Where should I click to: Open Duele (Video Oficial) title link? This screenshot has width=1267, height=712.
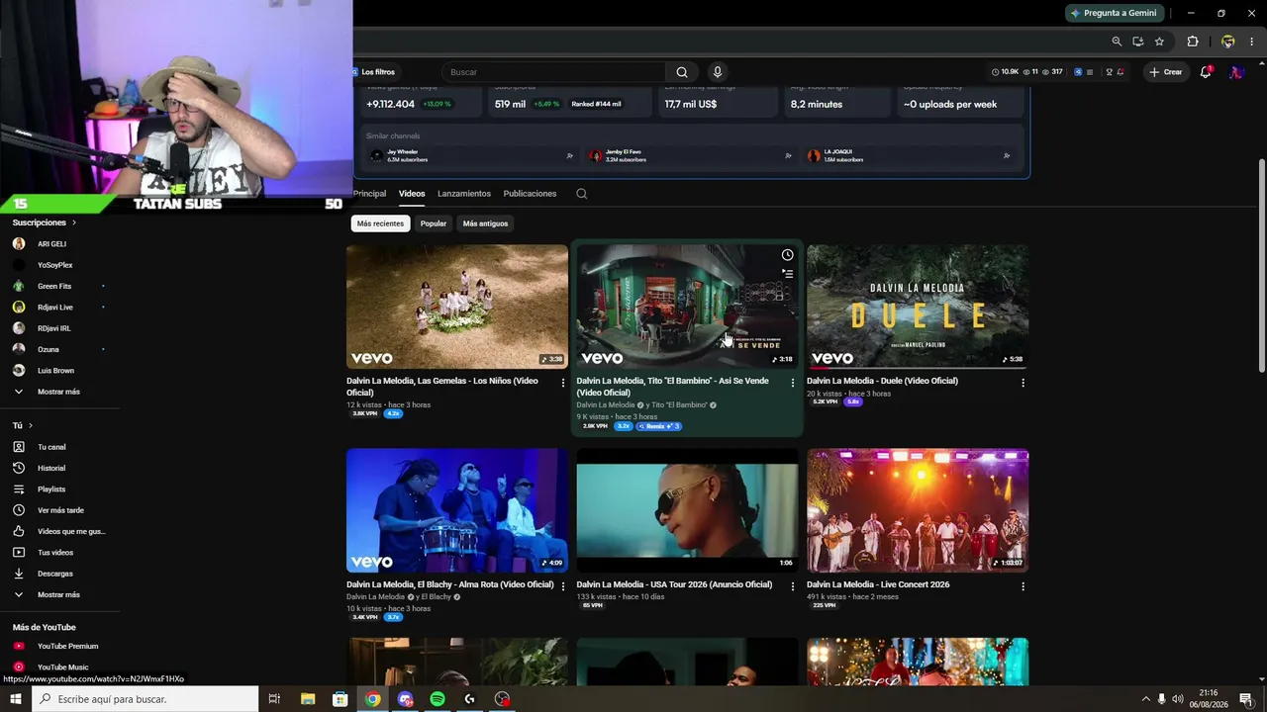point(882,381)
